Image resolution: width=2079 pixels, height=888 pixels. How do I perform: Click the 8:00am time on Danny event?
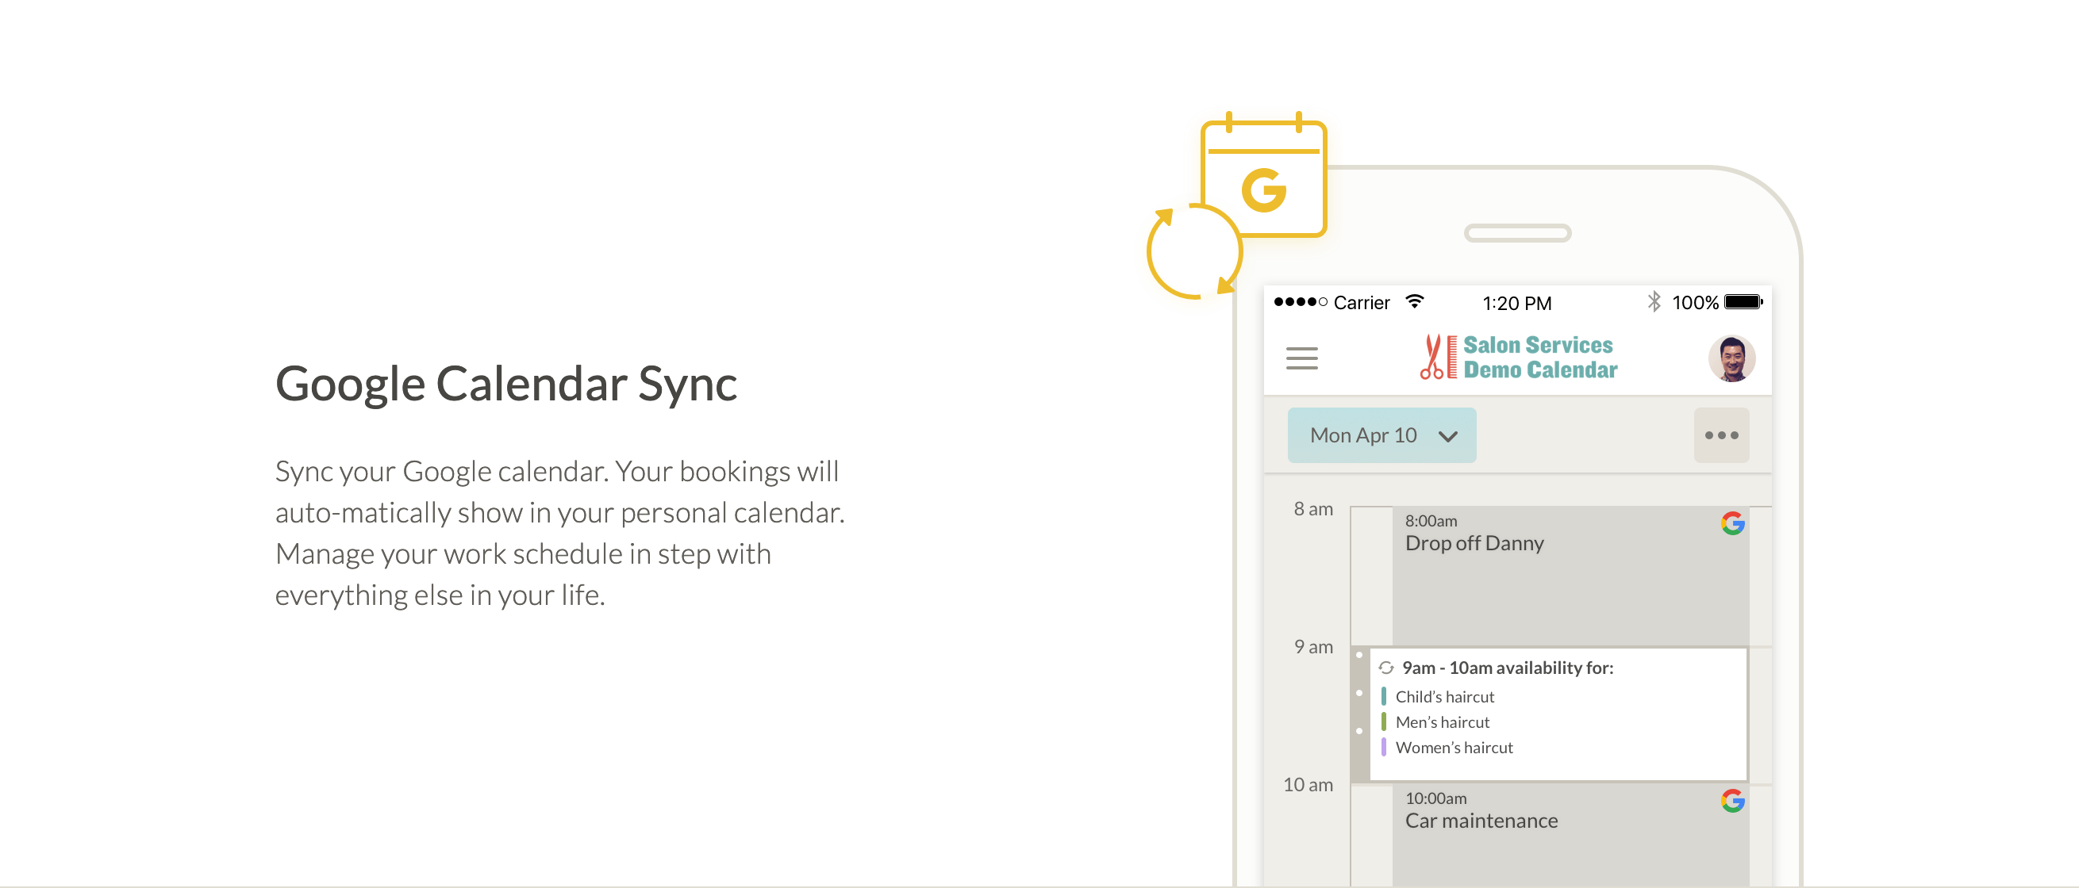point(1431,521)
